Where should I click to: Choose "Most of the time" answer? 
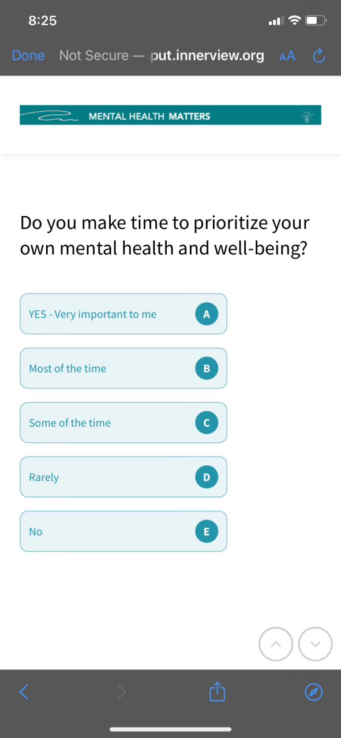point(123,368)
